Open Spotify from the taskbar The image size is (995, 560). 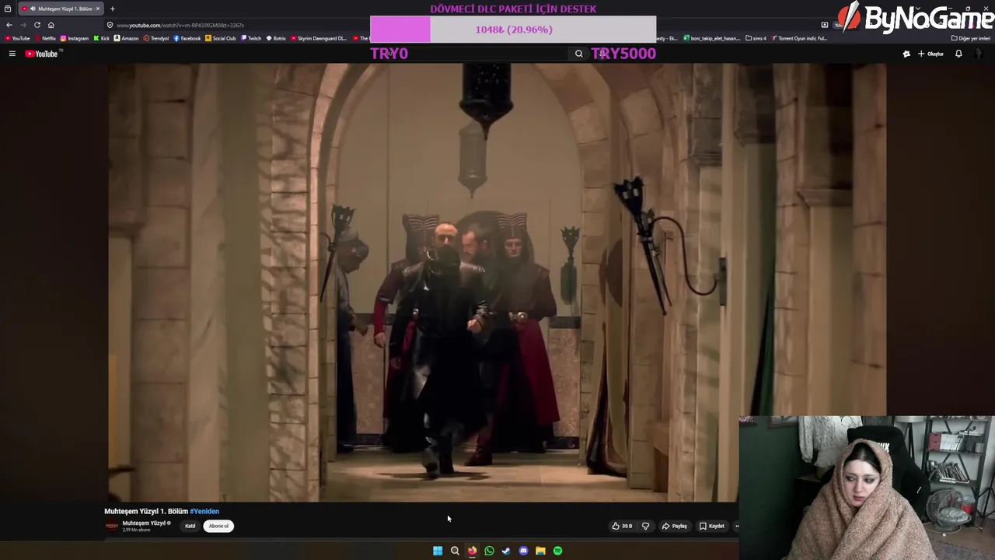[557, 551]
